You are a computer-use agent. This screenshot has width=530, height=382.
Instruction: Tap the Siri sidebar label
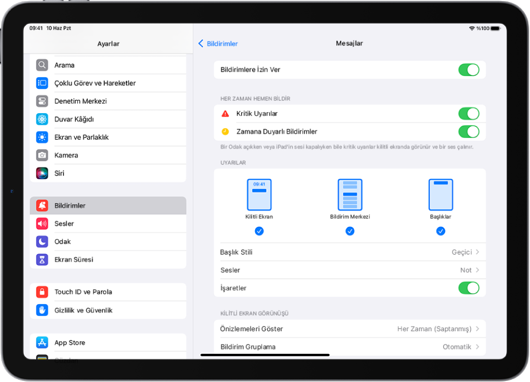[59, 173]
